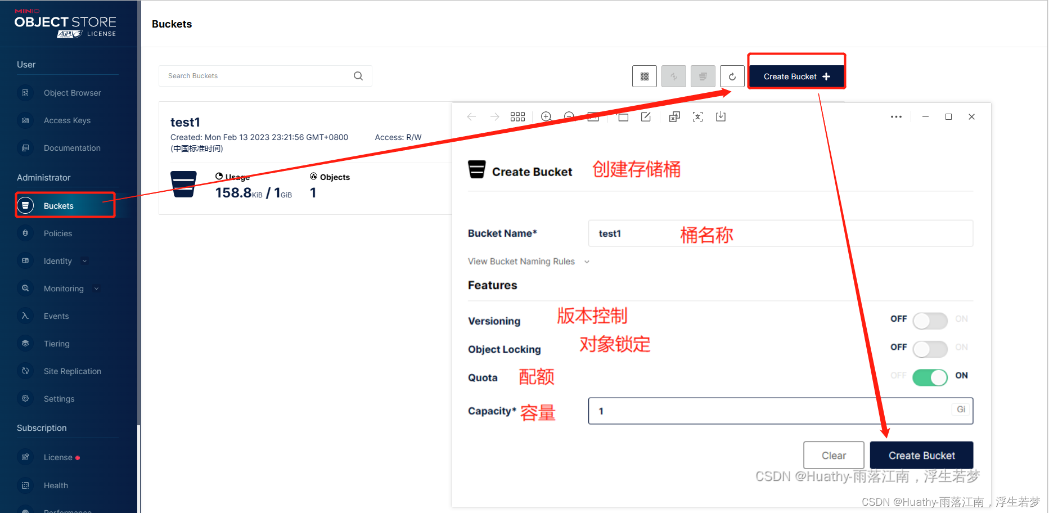Navigate to Tiering
This screenshot has height=513, width=1049.
[57, 344]
